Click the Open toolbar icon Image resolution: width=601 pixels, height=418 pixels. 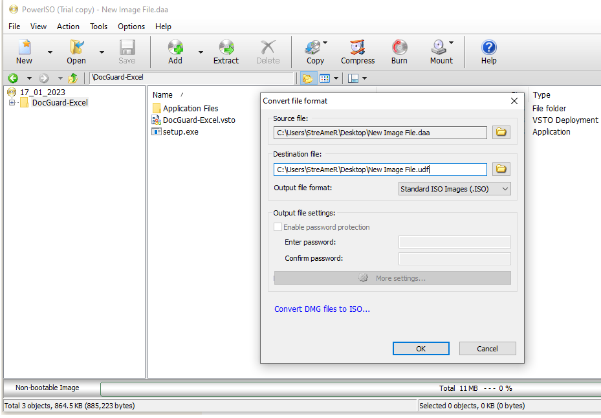click(76, 52)
